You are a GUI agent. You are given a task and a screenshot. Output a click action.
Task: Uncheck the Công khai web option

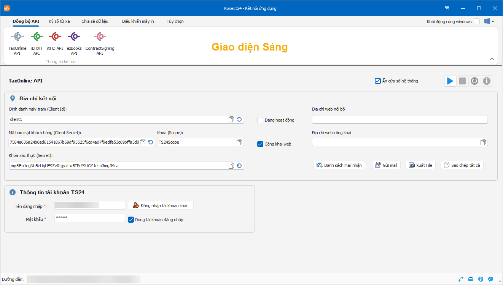pyautogui.click(x=260, y=144)
